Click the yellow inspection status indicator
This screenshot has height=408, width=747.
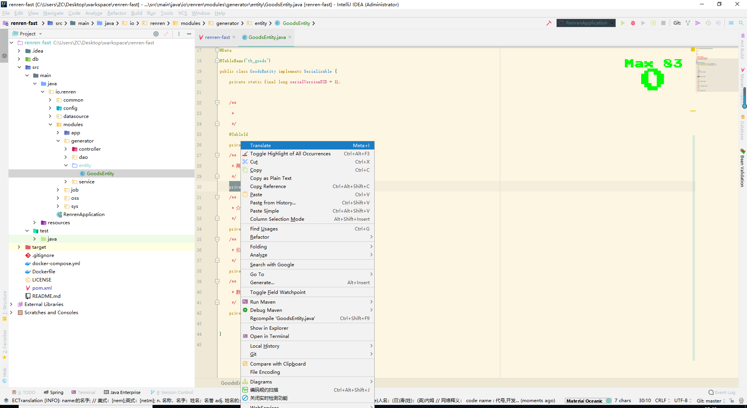[x=693, y=49]
